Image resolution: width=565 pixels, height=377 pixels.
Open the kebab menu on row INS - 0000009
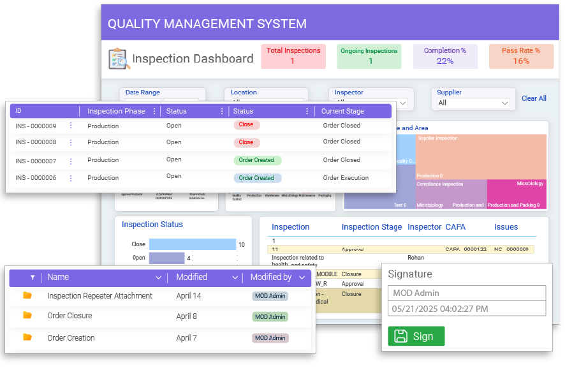pos(71,126)
